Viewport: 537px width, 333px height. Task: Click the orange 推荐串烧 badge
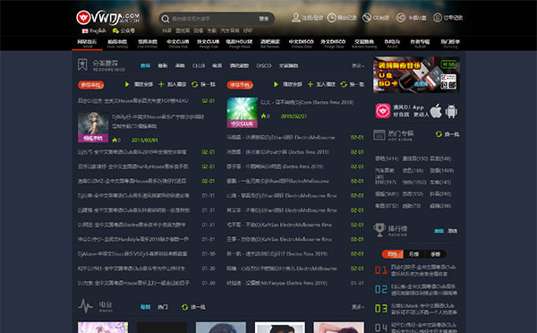(x=90, y=85)
